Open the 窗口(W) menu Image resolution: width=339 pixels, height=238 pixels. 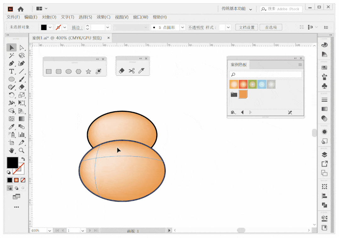[140, 17]
